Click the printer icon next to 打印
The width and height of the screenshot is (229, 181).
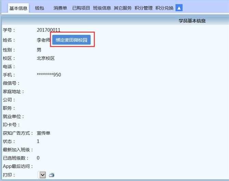tap(52, 175)
